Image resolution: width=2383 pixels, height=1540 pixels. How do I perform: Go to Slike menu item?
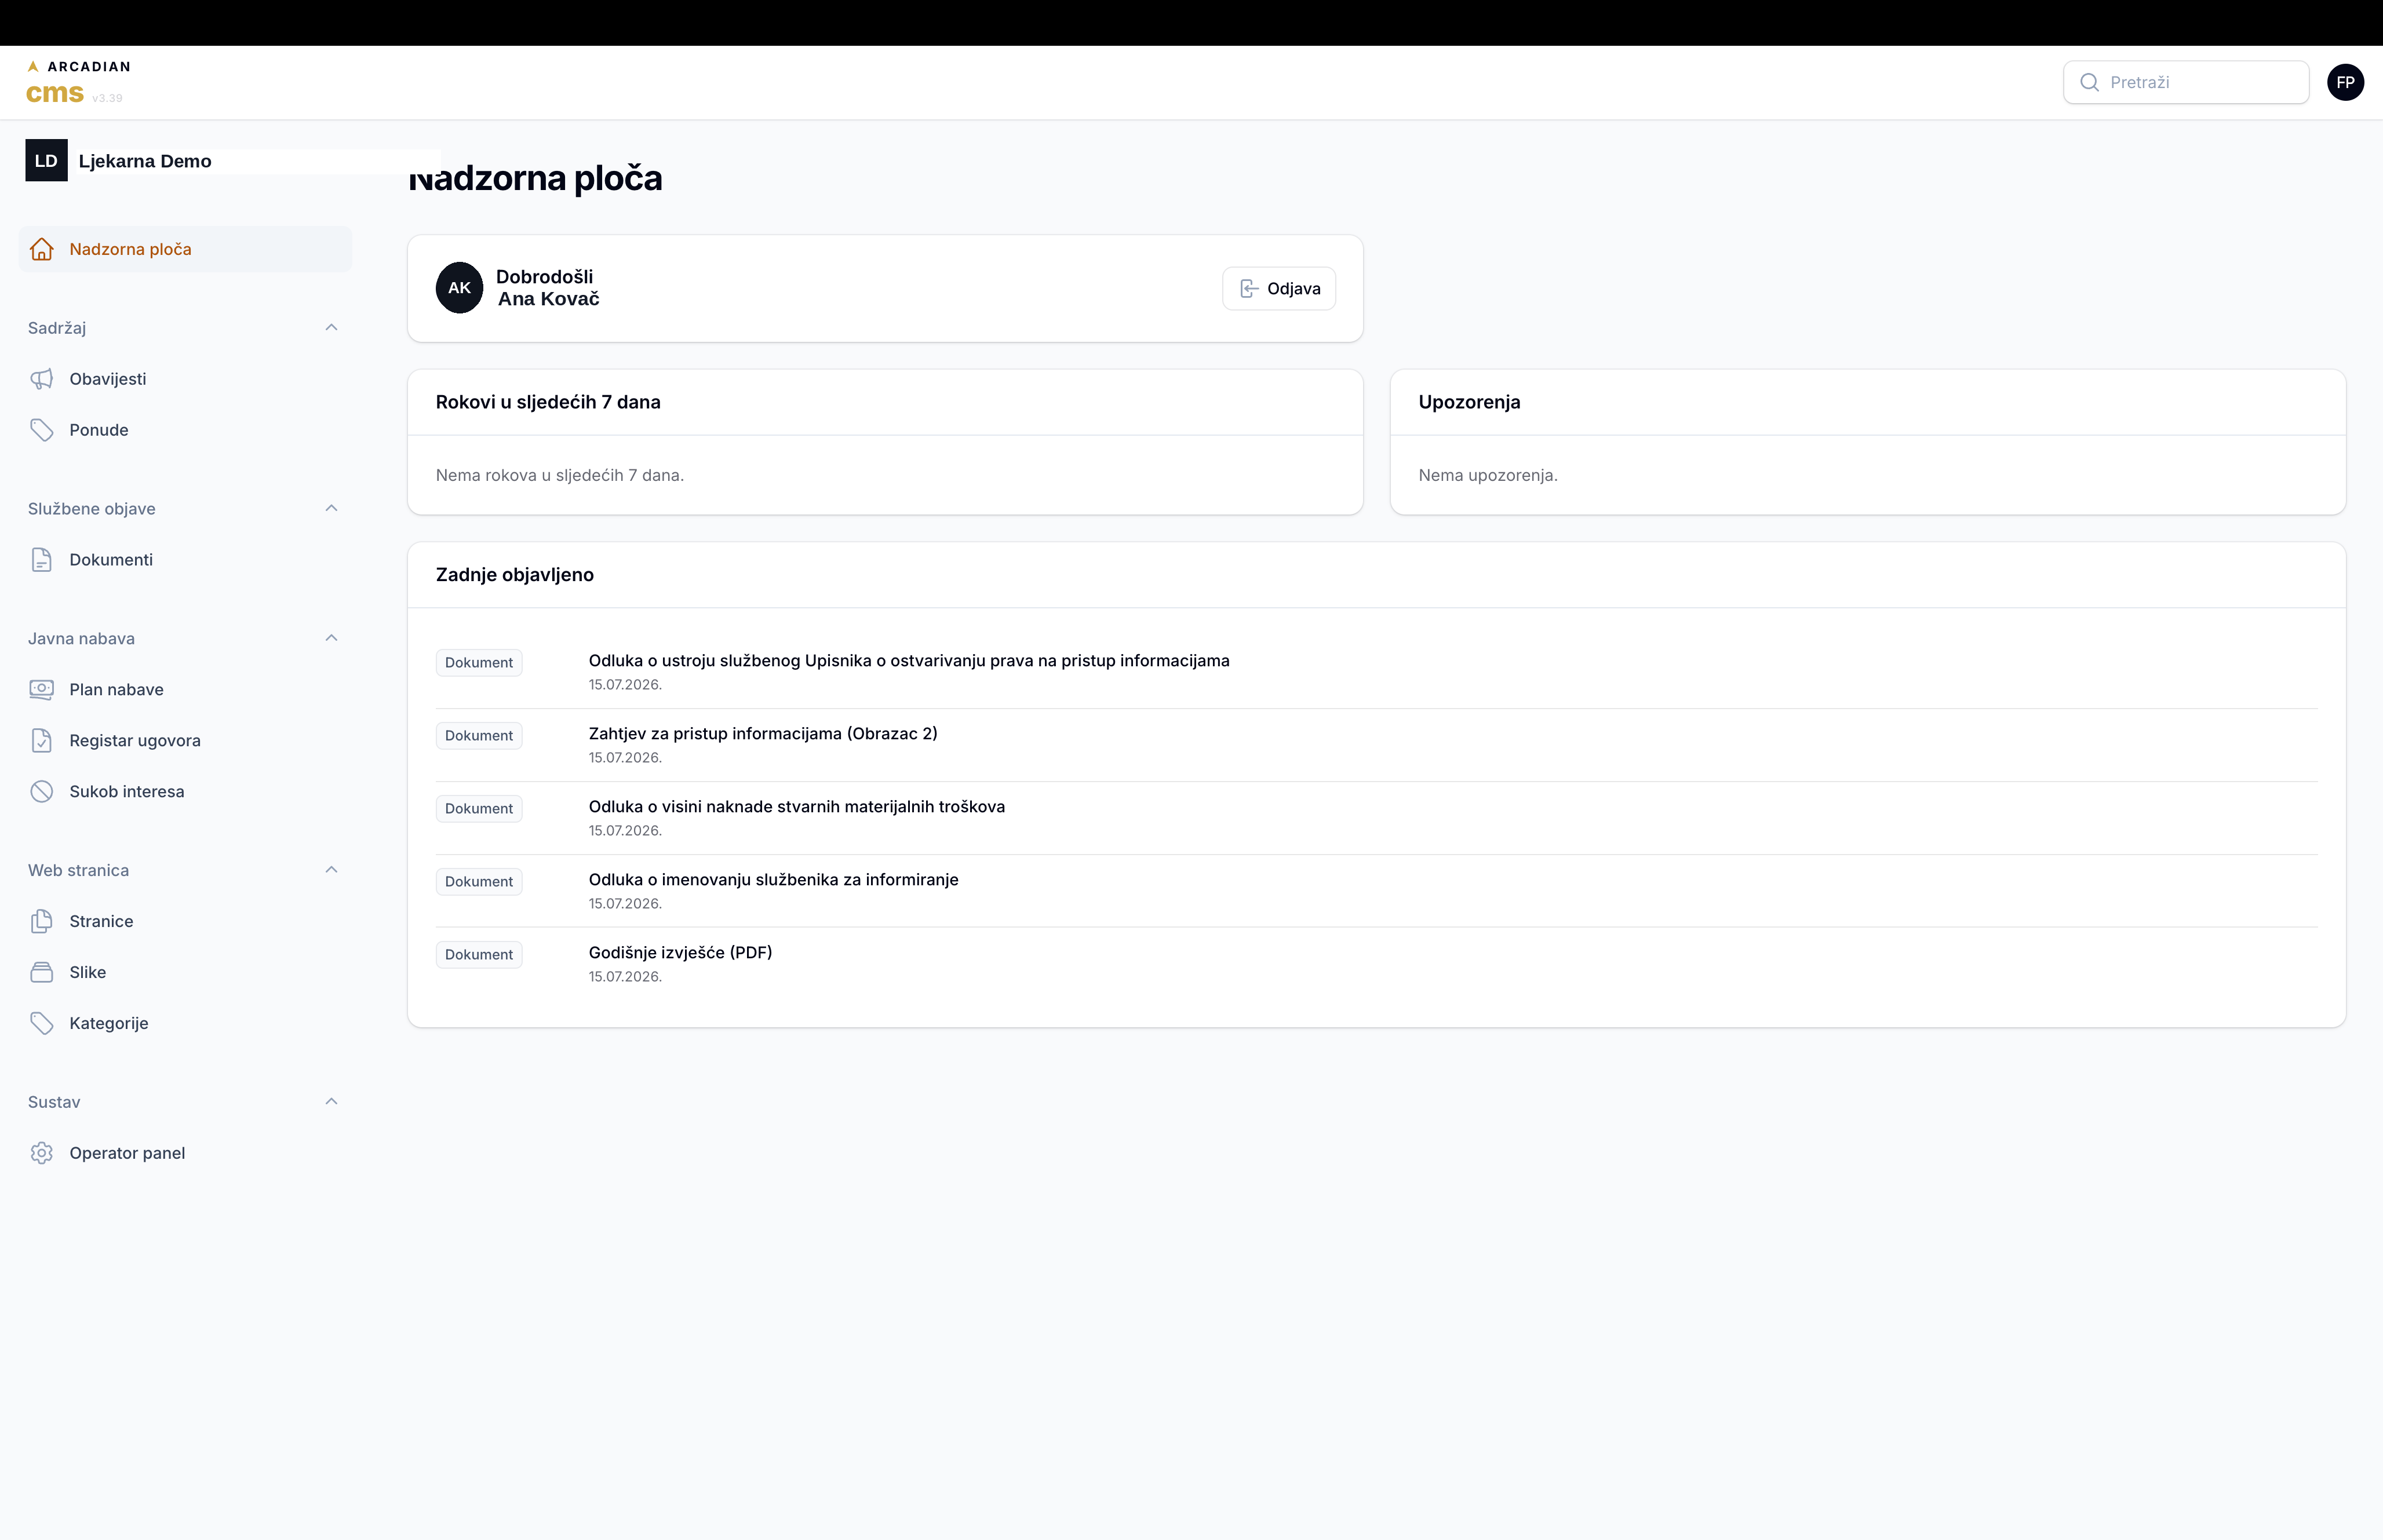coord(185,973)
